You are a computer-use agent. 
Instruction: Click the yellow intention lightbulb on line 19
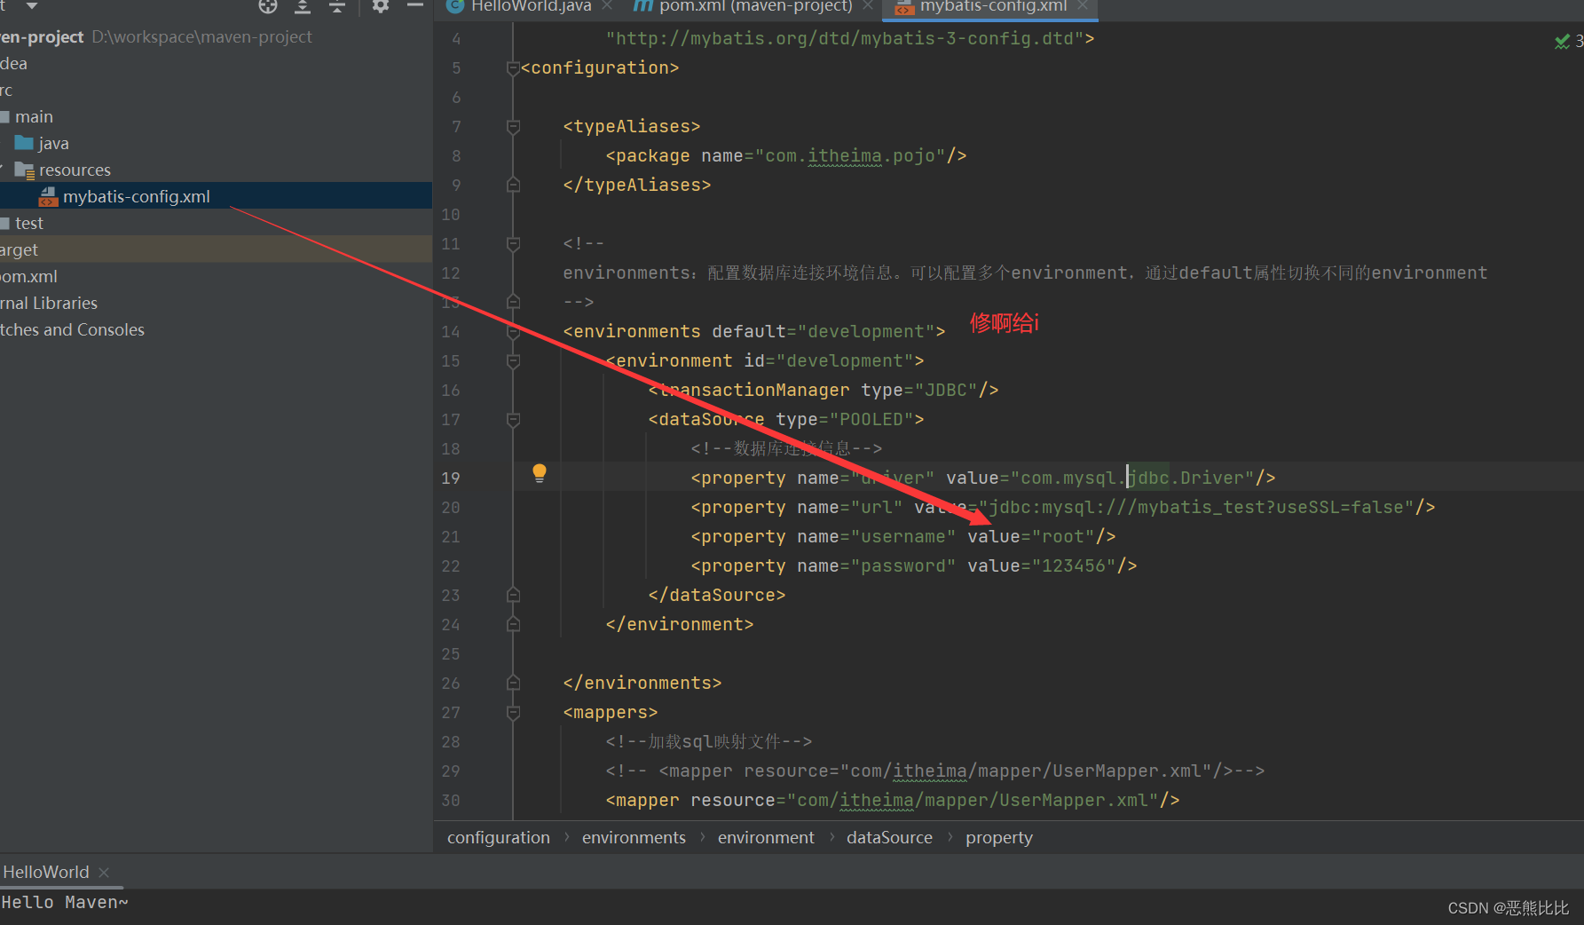(x=540, y=473)
